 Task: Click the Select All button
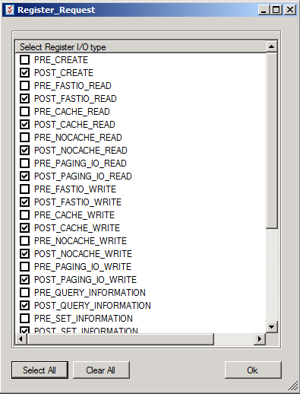point(39,370)
